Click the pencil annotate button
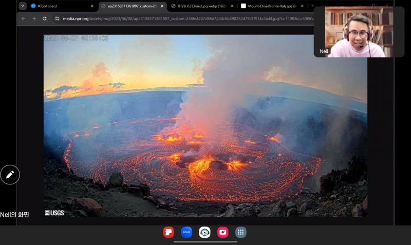The height and width of the screenshot is (245, 411). tap(10, 175)
